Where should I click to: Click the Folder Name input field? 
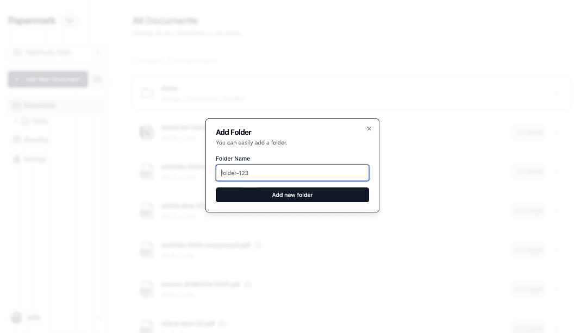click(x=292, y=173)
